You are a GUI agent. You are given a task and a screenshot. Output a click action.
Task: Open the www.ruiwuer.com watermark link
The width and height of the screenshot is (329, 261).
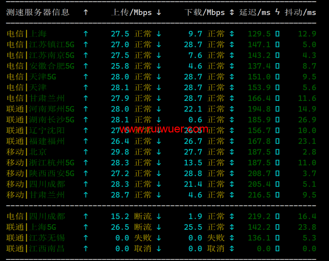tap(164, 129)
